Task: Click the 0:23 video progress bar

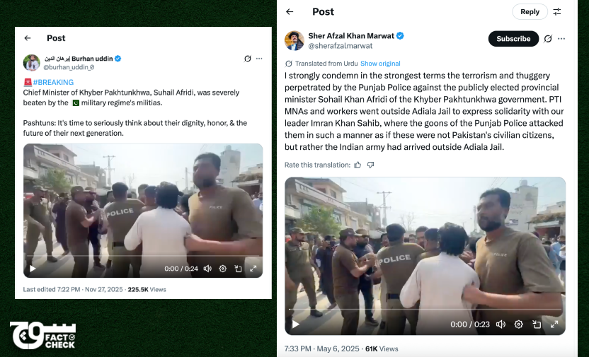Action: (425, 311)
